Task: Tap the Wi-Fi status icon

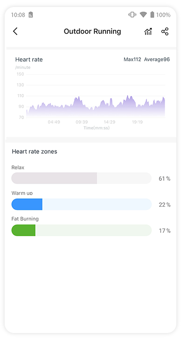Action: point(143,15)
